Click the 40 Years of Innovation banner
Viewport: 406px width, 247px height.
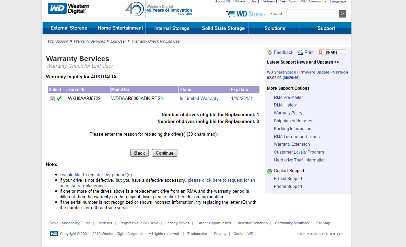pos(159,10)
